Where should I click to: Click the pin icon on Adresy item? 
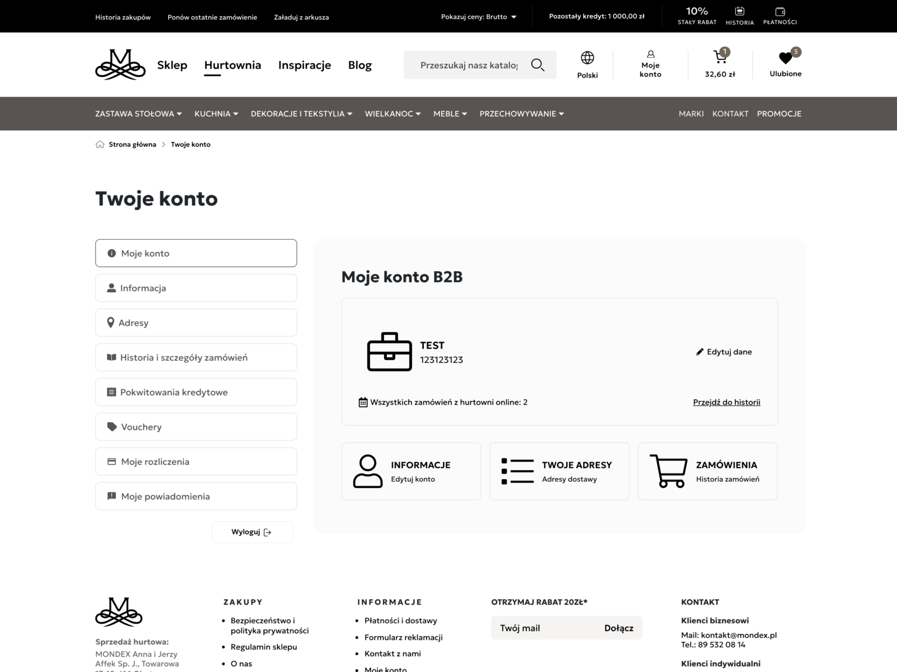coord(111,322)
